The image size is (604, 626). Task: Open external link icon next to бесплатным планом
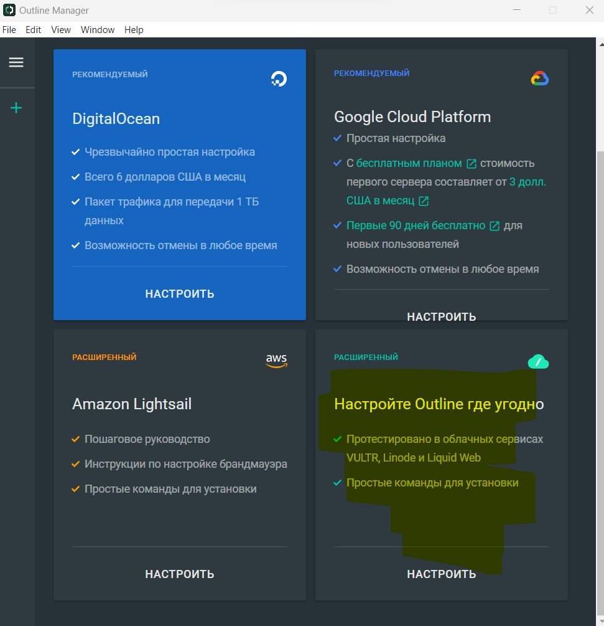(x=472, y=164)
